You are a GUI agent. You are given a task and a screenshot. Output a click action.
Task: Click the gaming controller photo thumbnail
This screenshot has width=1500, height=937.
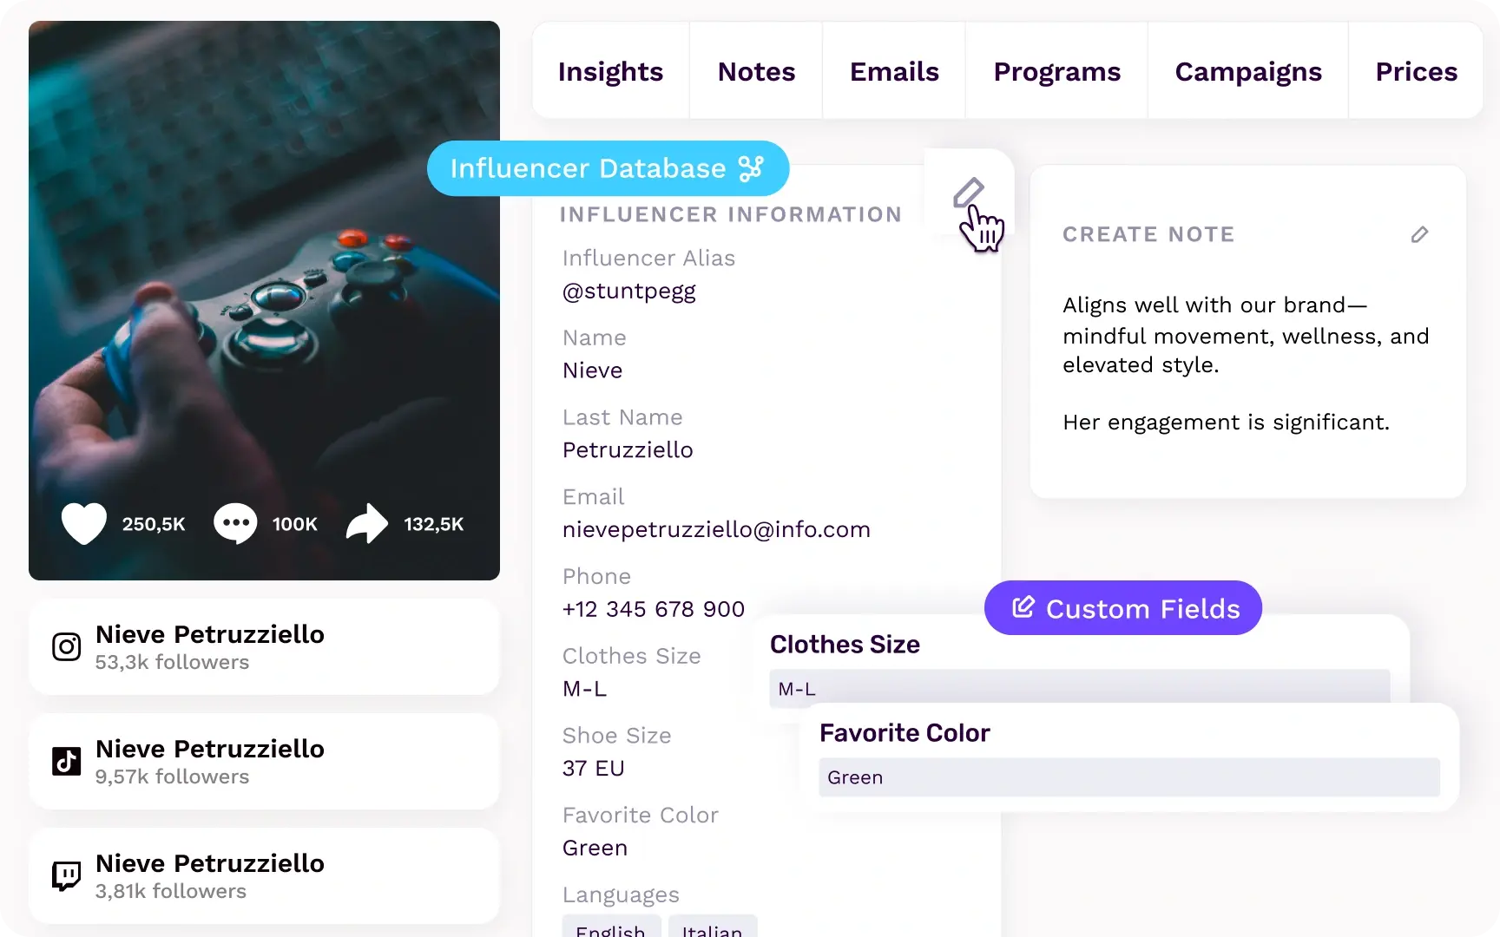pyautogui.click(x=264, y=300)
